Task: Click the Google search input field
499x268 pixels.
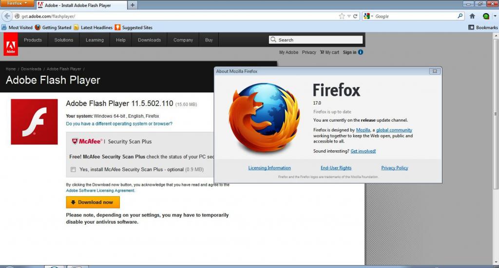Action: click(415, 16)
